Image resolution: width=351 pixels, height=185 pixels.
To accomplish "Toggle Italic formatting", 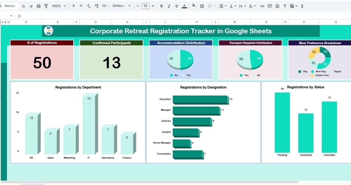I will (169, 6).
